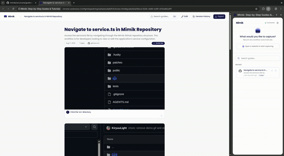Delete the recent guide with trash icon
Image resolution: width=284 pixels, height=156 pixels.
click(x=276, y=71)
